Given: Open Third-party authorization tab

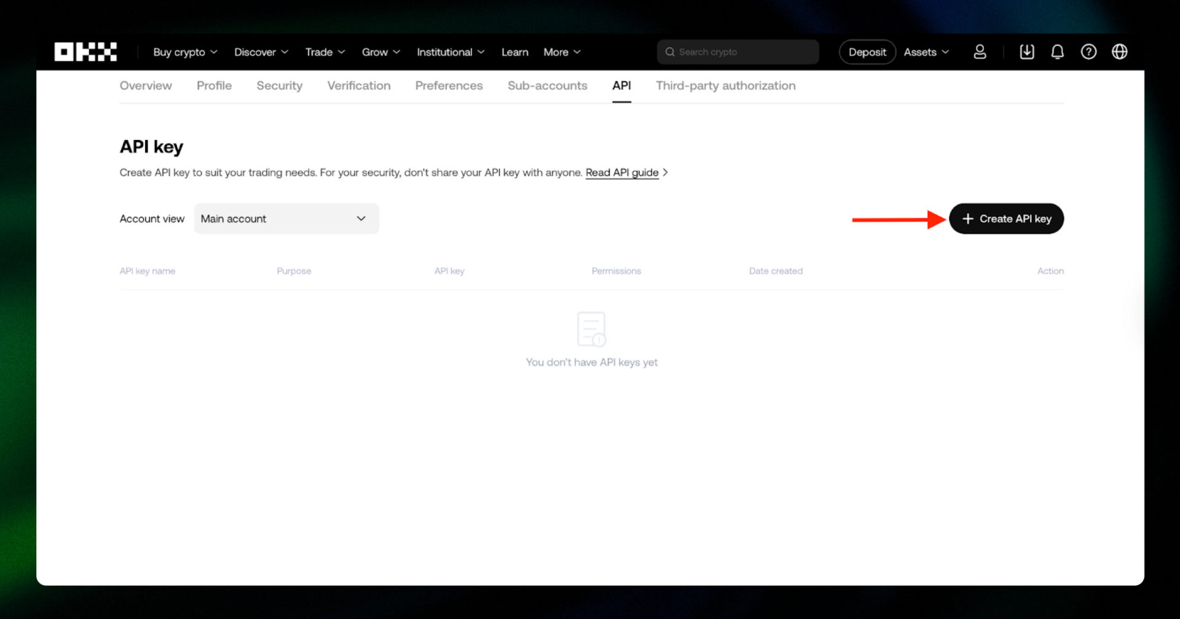Looking at the screenshot, I should 725,86.
